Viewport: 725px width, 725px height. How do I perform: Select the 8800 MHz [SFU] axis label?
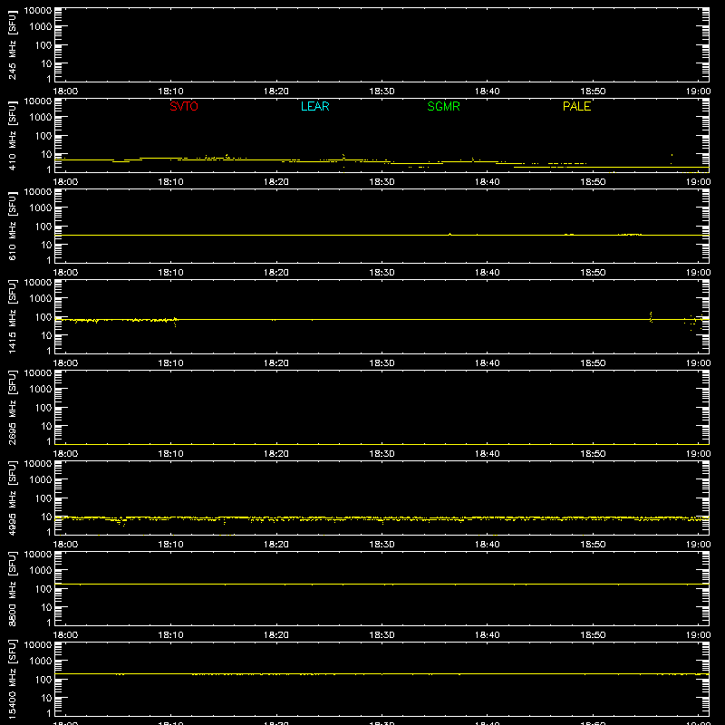(12, 588)
